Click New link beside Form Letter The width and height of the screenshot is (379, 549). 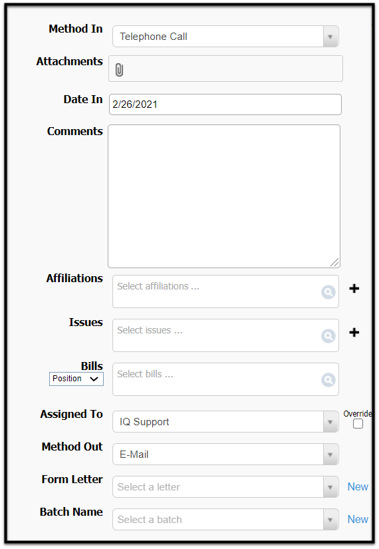tap(358, 486)
